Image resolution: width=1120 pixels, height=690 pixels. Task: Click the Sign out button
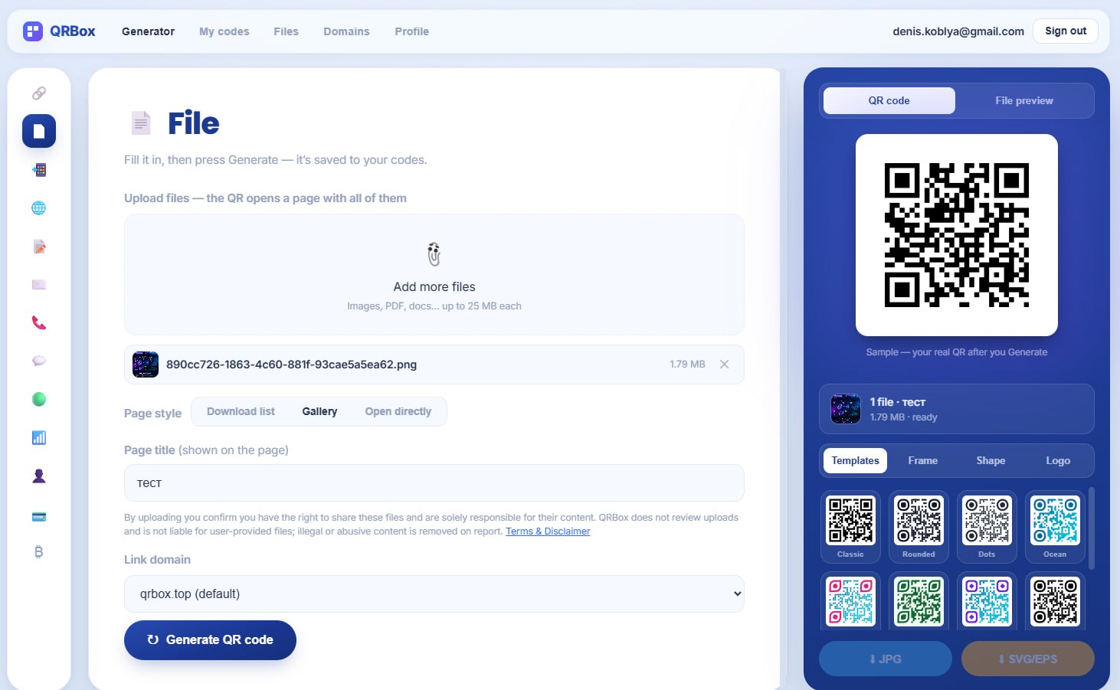[1066, 31]
